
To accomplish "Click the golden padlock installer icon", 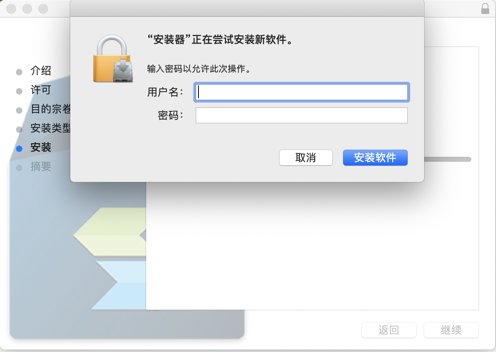I will tap(113, 58).
